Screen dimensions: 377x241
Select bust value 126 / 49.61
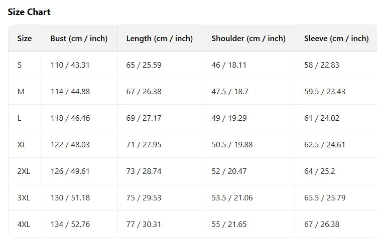(x=70, y=171)
